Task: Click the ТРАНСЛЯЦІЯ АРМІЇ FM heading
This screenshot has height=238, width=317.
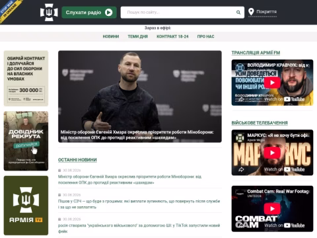Action: click(x=256, y=53)
